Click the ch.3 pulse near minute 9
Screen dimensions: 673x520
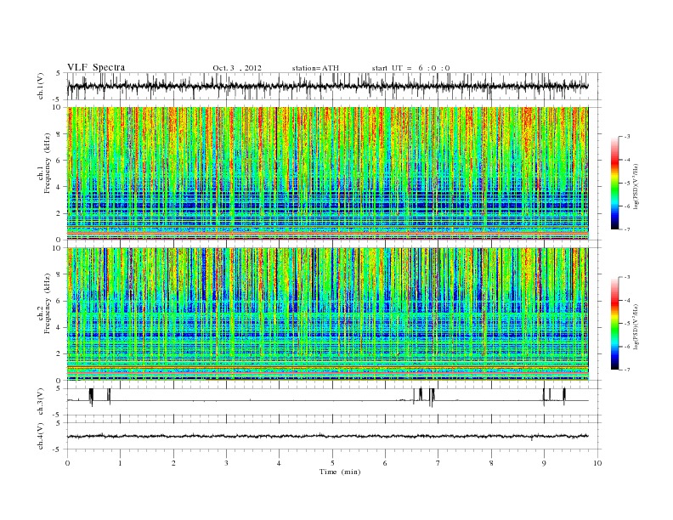tap(544, 397)
